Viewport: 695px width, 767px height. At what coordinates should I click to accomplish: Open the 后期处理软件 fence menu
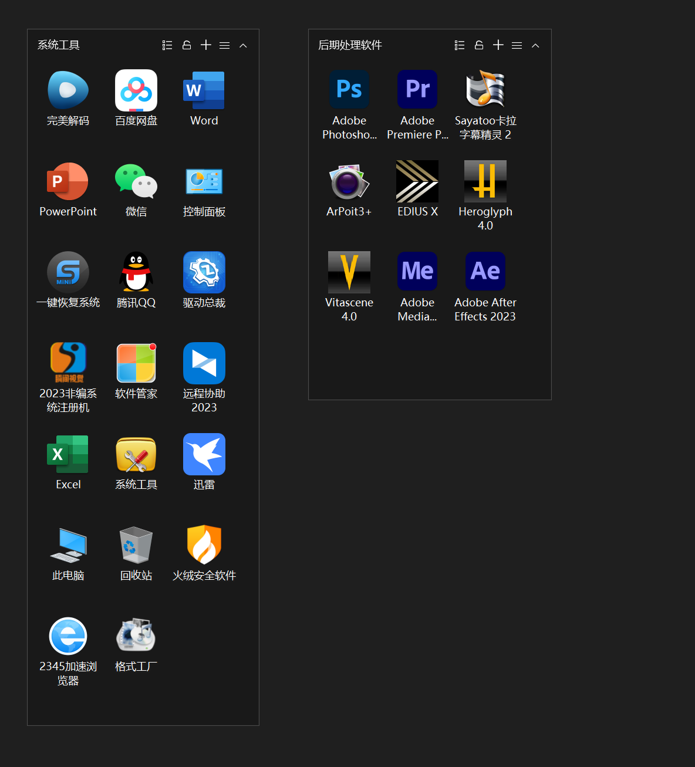point(517,45)
